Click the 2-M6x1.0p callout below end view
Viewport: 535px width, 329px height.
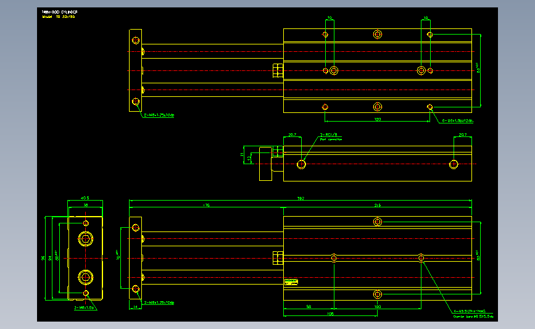(85, 307)
